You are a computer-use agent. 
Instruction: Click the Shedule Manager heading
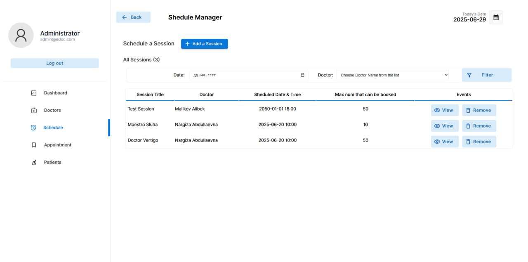click(195, 17)
